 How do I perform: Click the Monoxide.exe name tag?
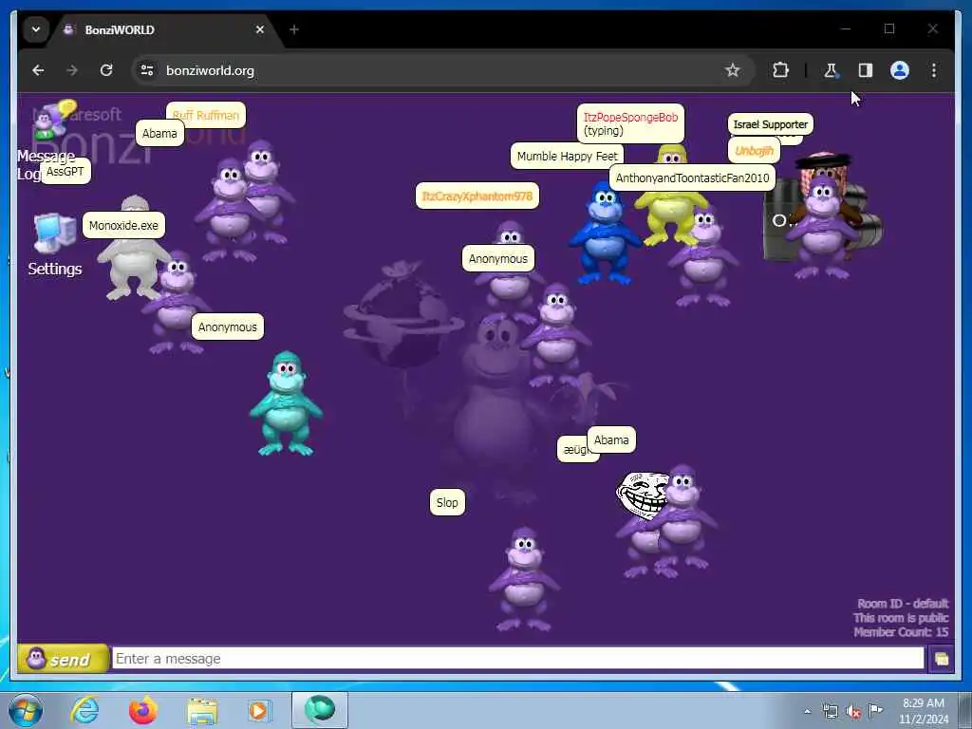click(123, 226)
